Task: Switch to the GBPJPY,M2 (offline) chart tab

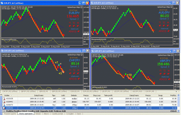Action: point(28,92)
